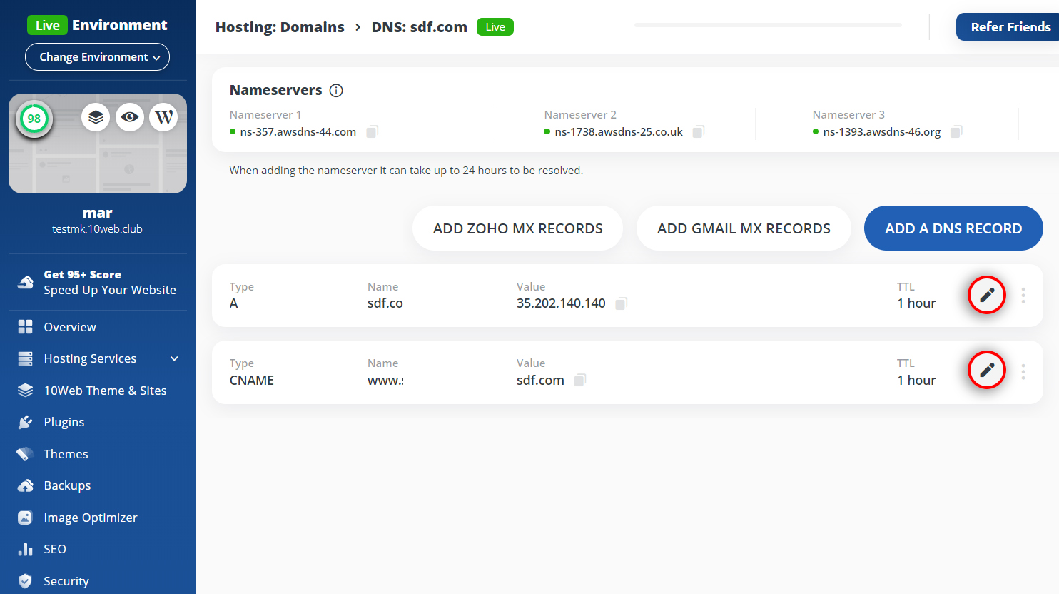This screenshot has height=594, width=1059.
Task: Select the ns-1393.awsdns-46.org text
Action: [x=882, y=132]
